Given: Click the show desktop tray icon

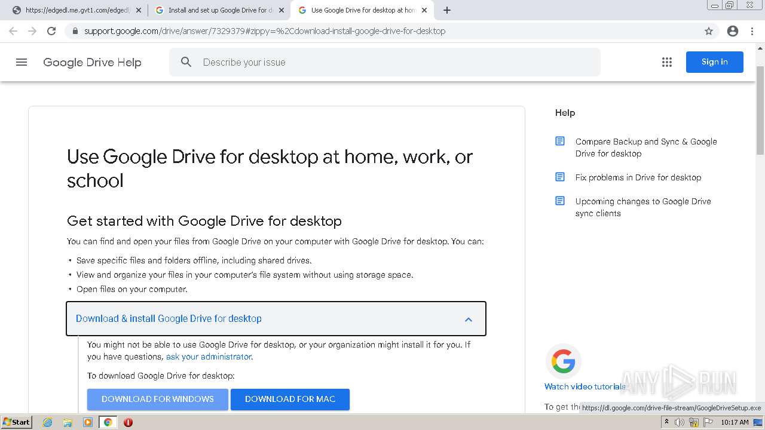Looking at the screenshot, I should [758, 422].
